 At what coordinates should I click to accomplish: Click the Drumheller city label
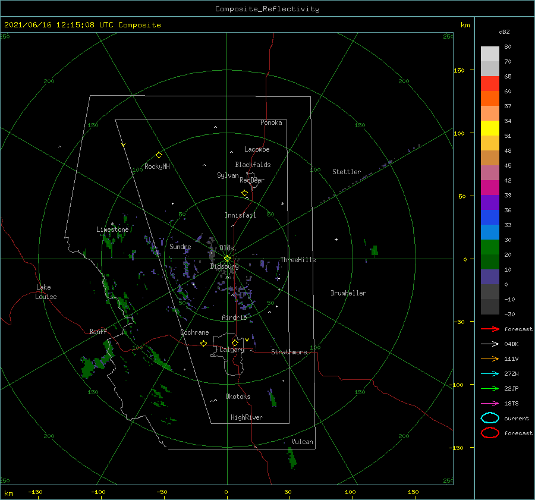click(x=348, y=293)
